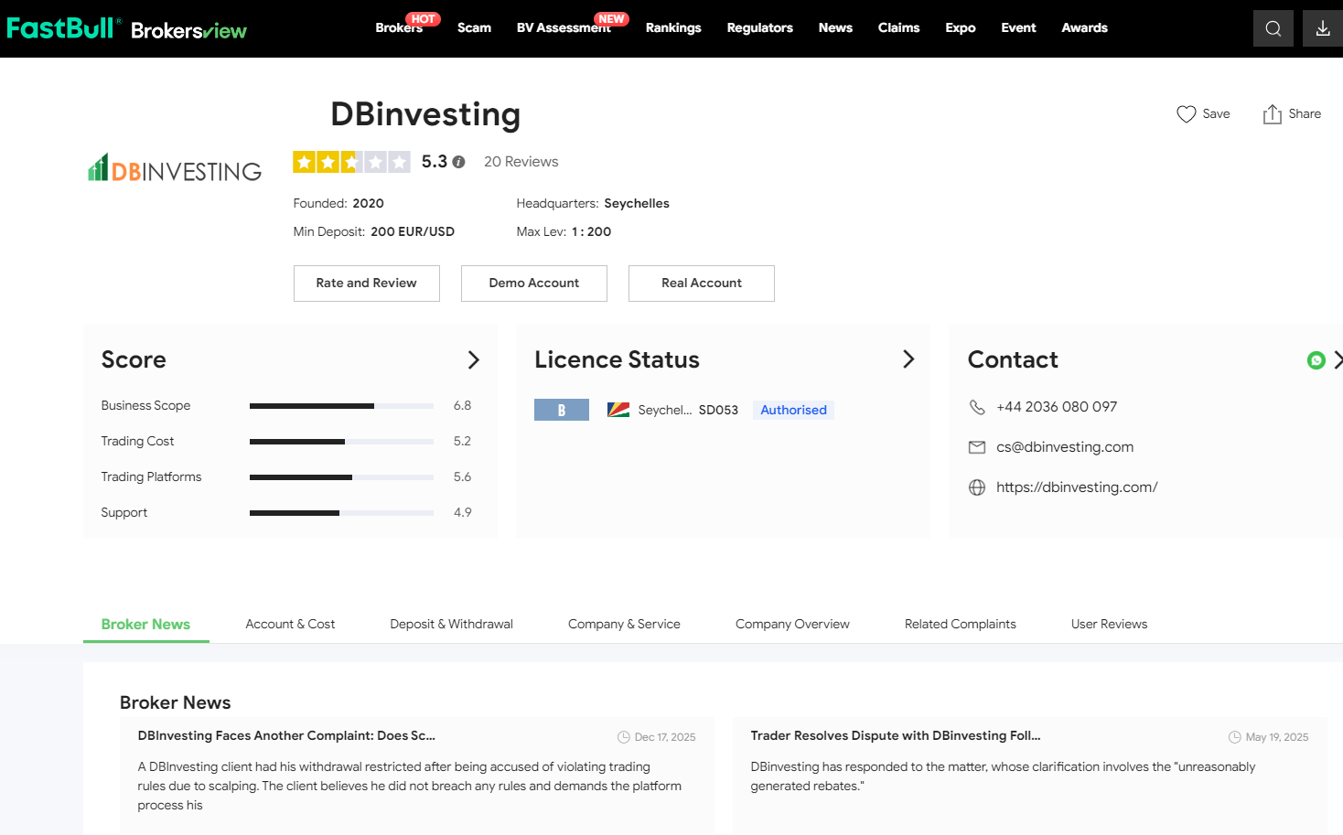Click the Demo Account button

click(x=533, y=284)
